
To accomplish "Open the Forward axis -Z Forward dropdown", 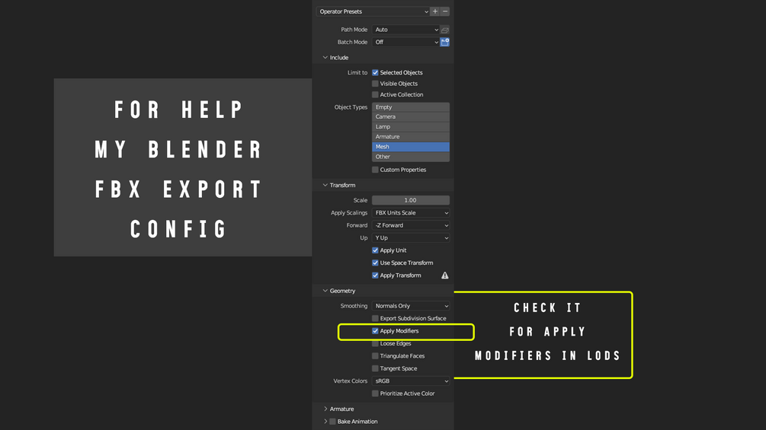I will click(x=411, y=226).
